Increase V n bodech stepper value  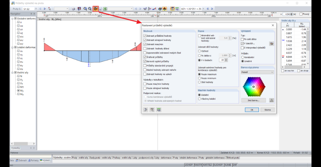[226, 59]
